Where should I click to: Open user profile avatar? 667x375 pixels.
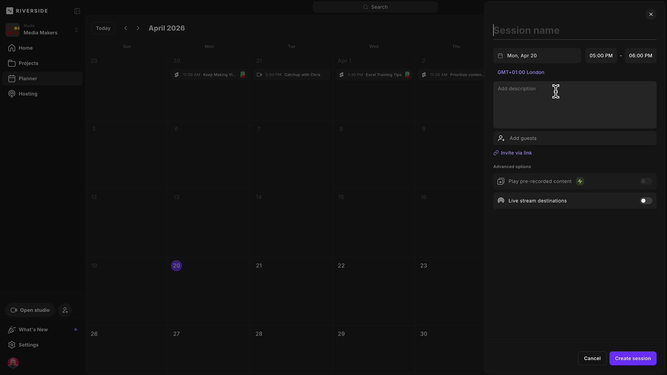pos(13,362)
